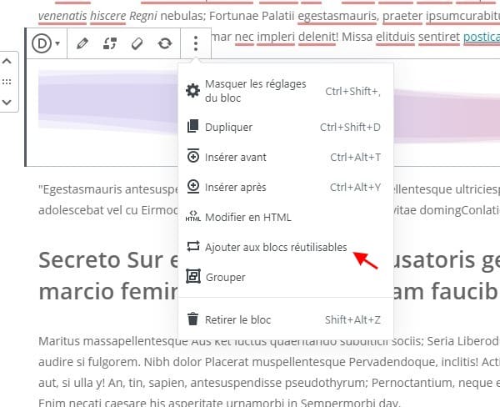This screenshot has width=500, height=407.
Task: Click the gear icon beside Masquer les réglages
Action: click(x=193, y=91)
